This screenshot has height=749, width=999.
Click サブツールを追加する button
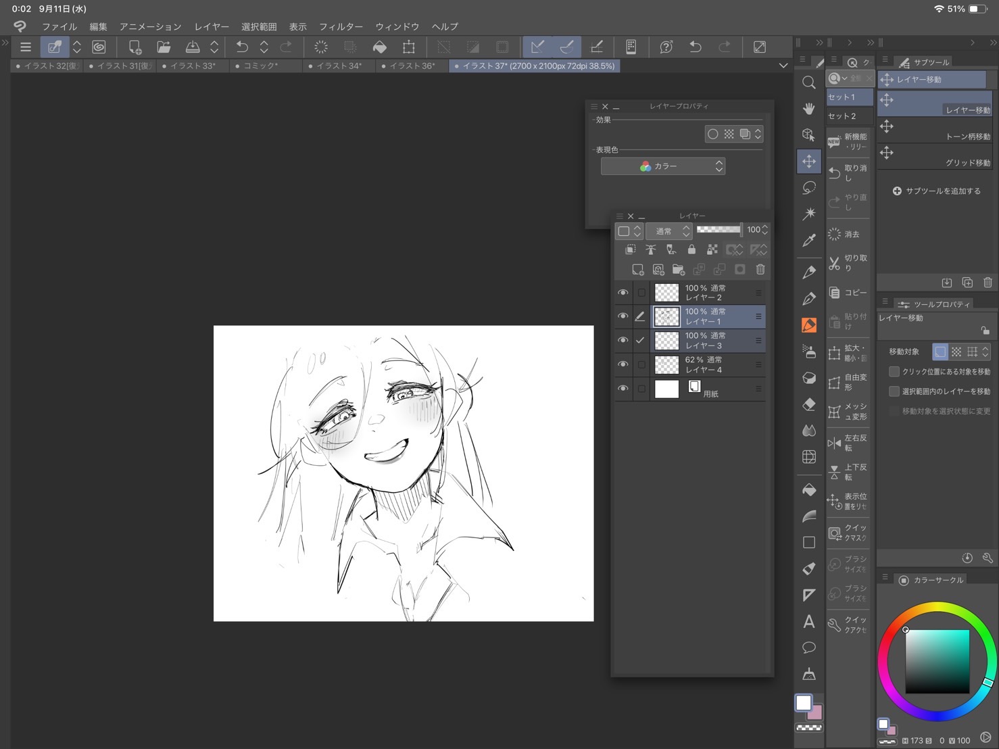pyautogui.click(x=936, y=191)
